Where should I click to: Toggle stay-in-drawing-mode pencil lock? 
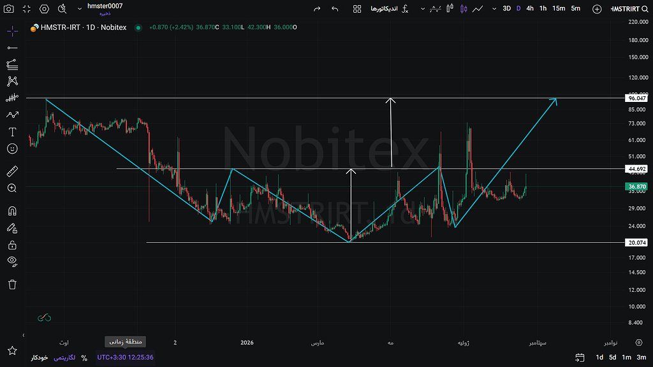[x=13, y=228]
